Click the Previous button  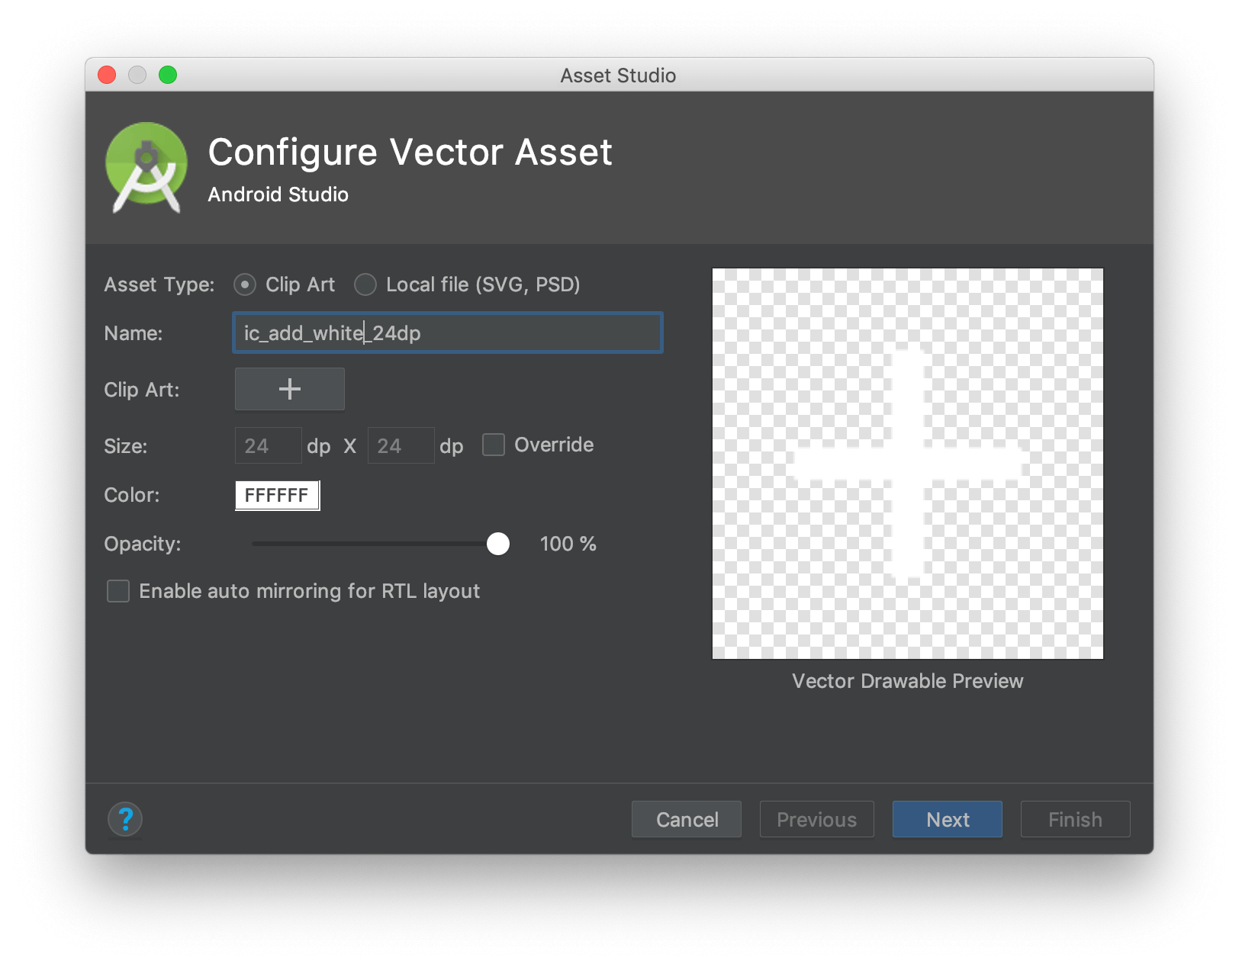point(817,820)
